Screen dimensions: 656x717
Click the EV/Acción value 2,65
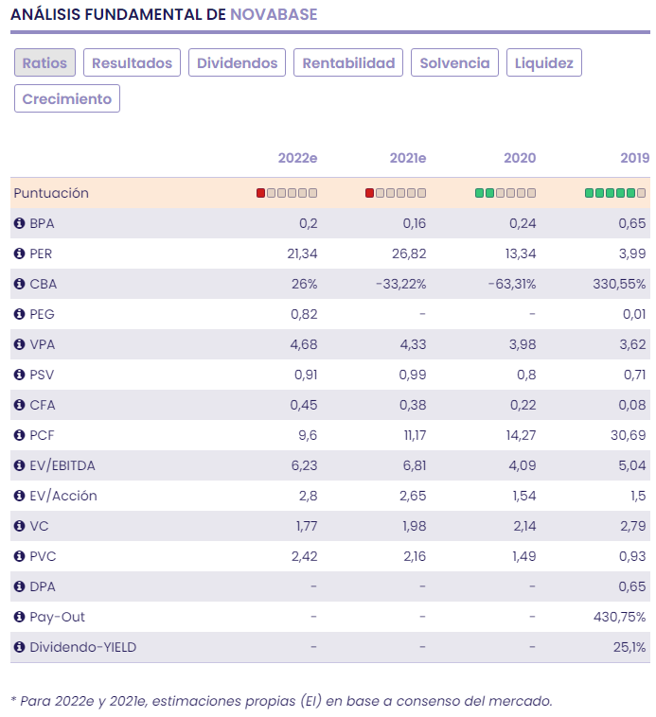413,496
